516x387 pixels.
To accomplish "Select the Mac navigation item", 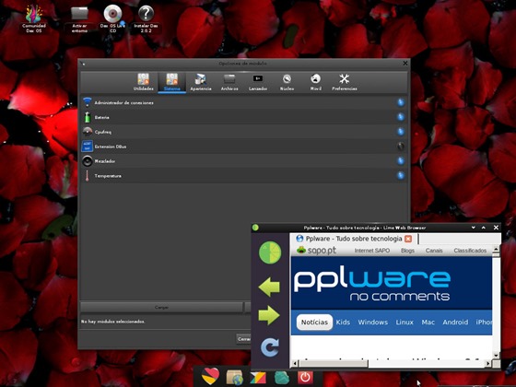I will [x=428, y=322].
